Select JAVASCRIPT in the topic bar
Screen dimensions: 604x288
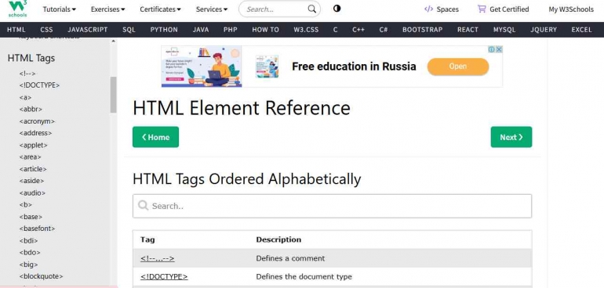pos(88,30)
